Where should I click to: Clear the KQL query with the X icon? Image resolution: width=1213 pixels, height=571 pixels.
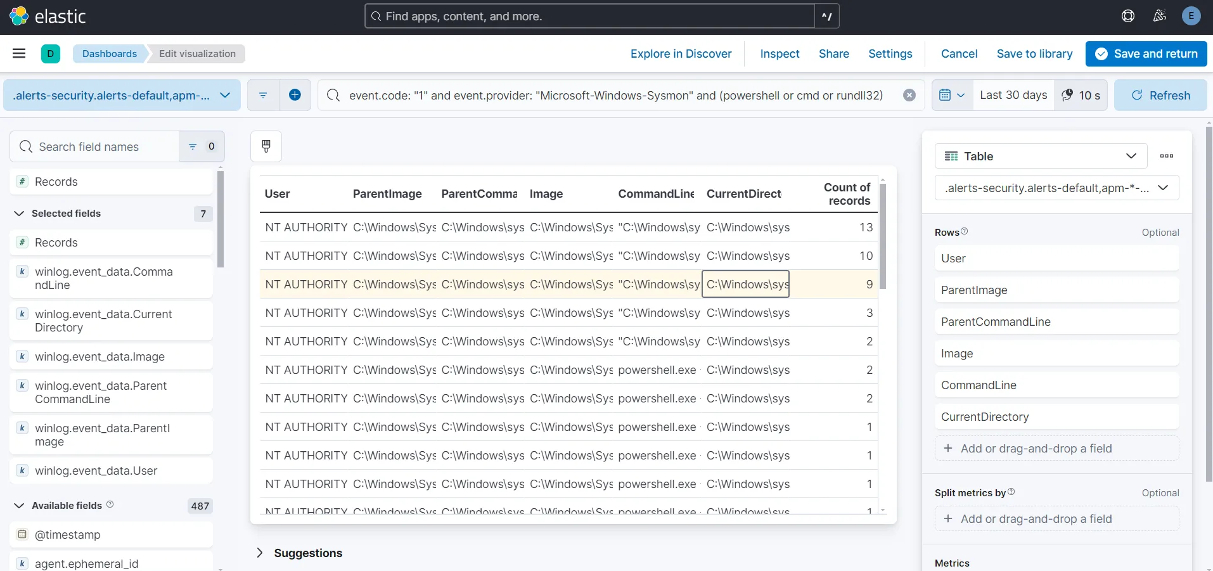[909, 95]
